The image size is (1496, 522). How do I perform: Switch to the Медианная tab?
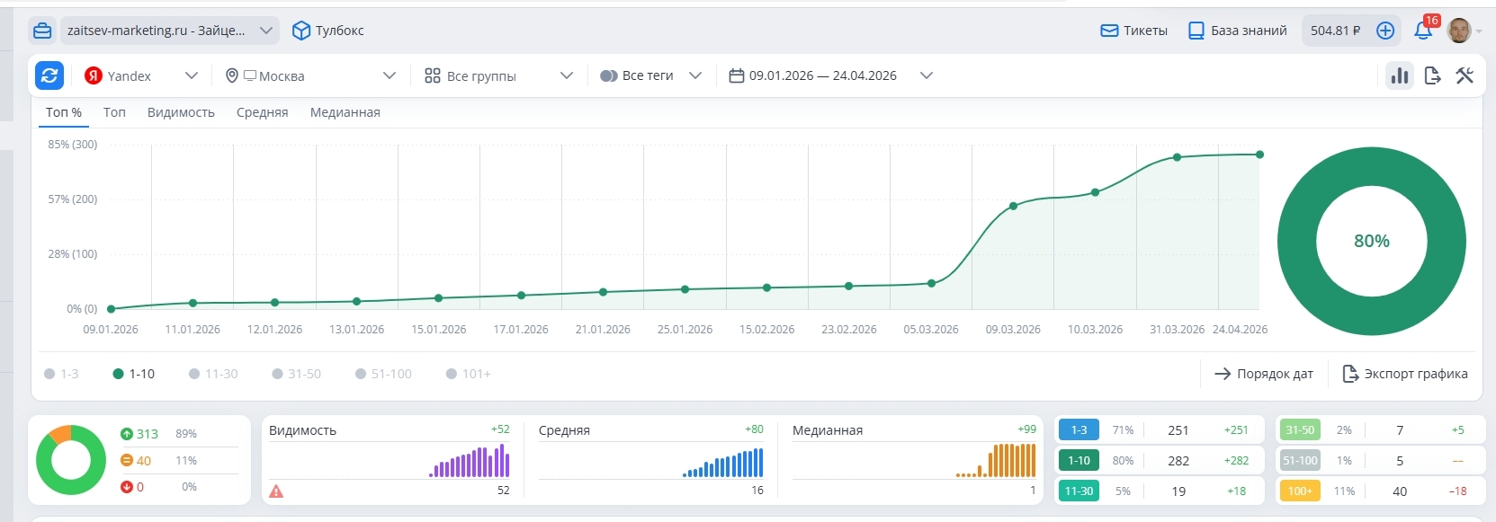click(345, 112)
